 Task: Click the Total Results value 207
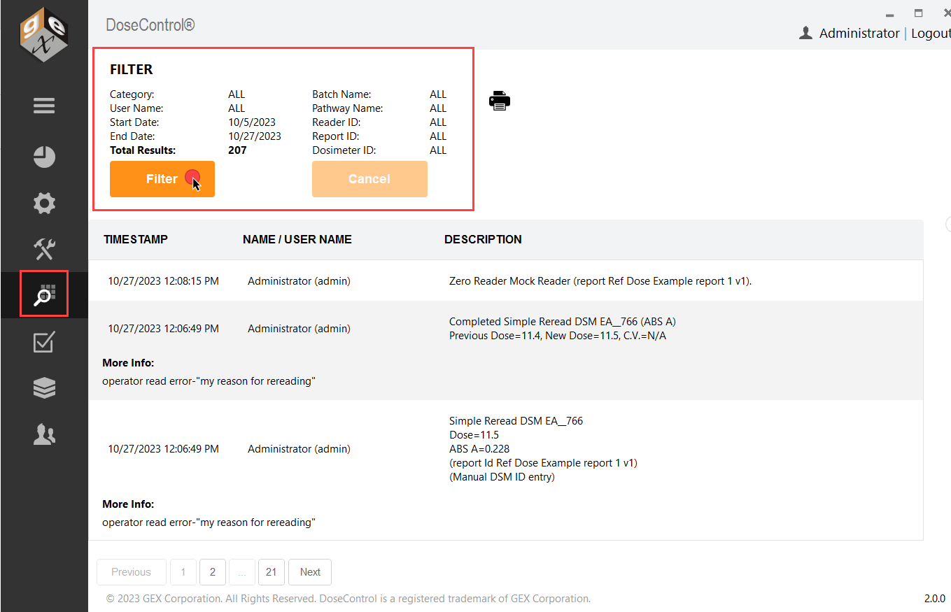click(x=237, y=150)
